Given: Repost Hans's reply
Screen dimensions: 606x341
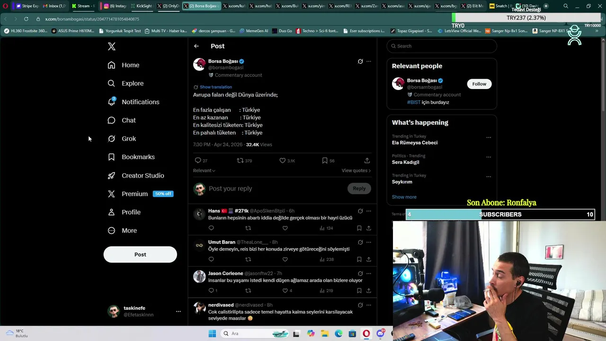Looking at the screenshot, I should 248,228.
